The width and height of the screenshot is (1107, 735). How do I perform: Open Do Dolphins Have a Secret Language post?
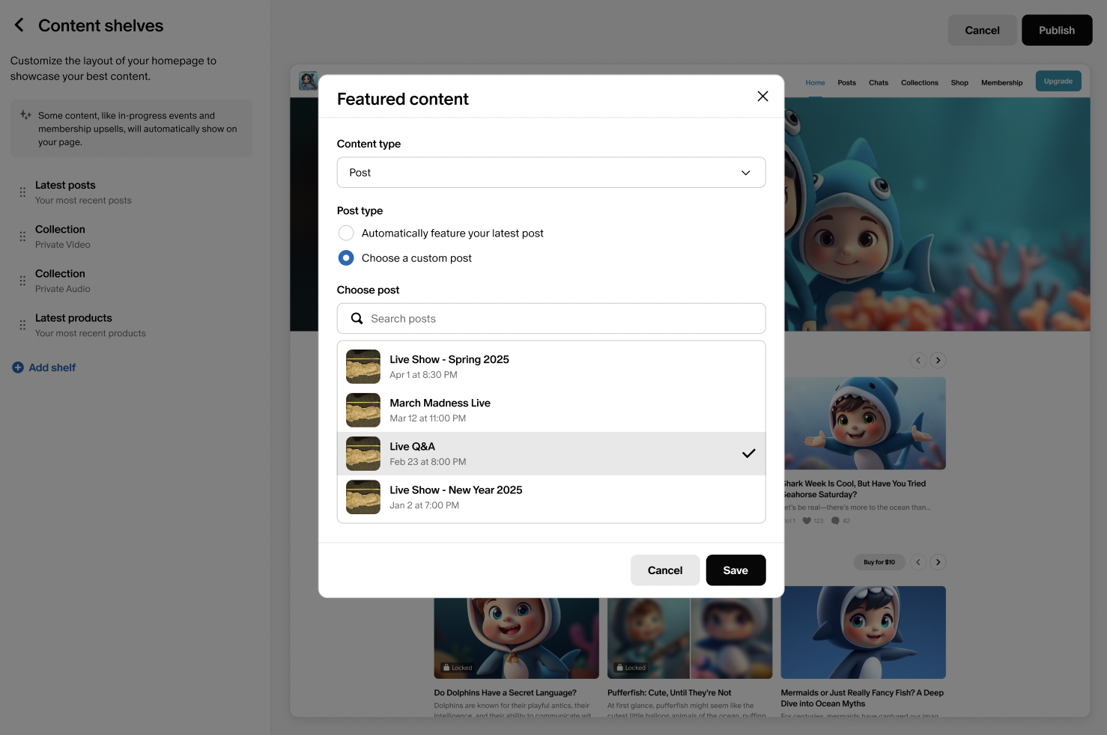(x=506, y=693)
